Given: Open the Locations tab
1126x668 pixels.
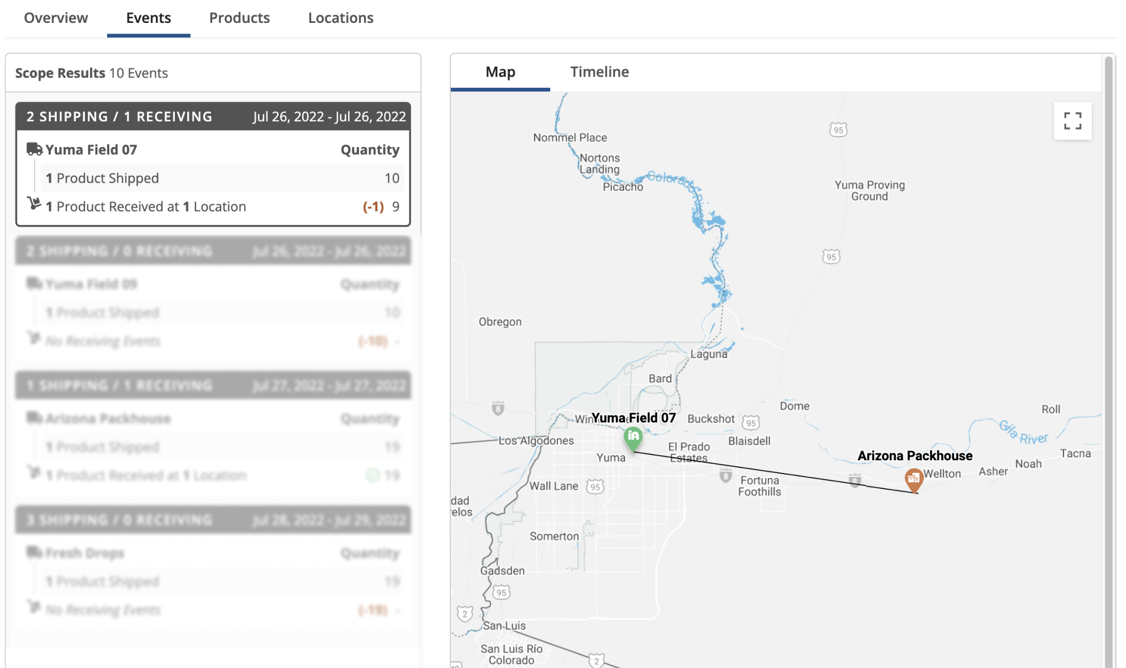Looking at the screenshot, I should pos(340,18).
